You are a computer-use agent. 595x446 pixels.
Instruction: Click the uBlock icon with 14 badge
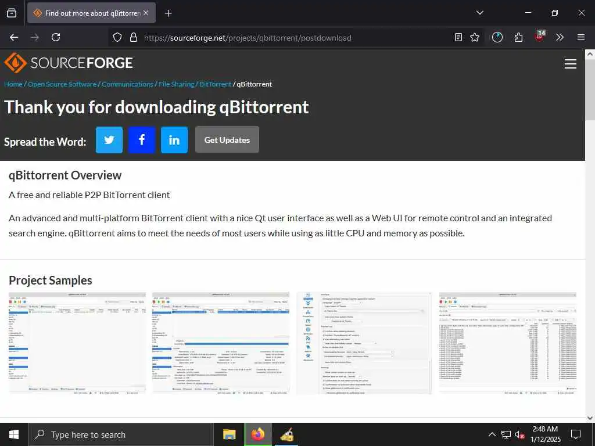pyautogui.click(x=540, y=36)
